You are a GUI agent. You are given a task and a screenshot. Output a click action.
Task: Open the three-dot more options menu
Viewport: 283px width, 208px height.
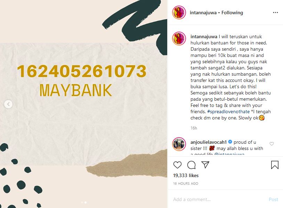(275, 13)
